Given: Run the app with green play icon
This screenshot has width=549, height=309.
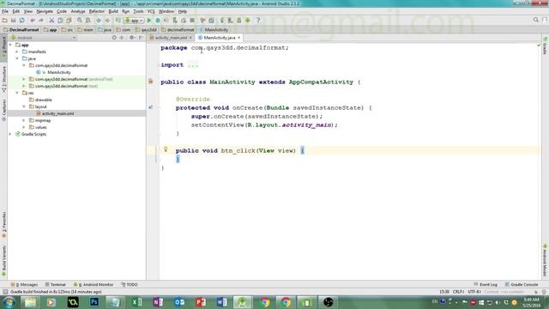Looking at the screenshot, I should click(149, 21).
